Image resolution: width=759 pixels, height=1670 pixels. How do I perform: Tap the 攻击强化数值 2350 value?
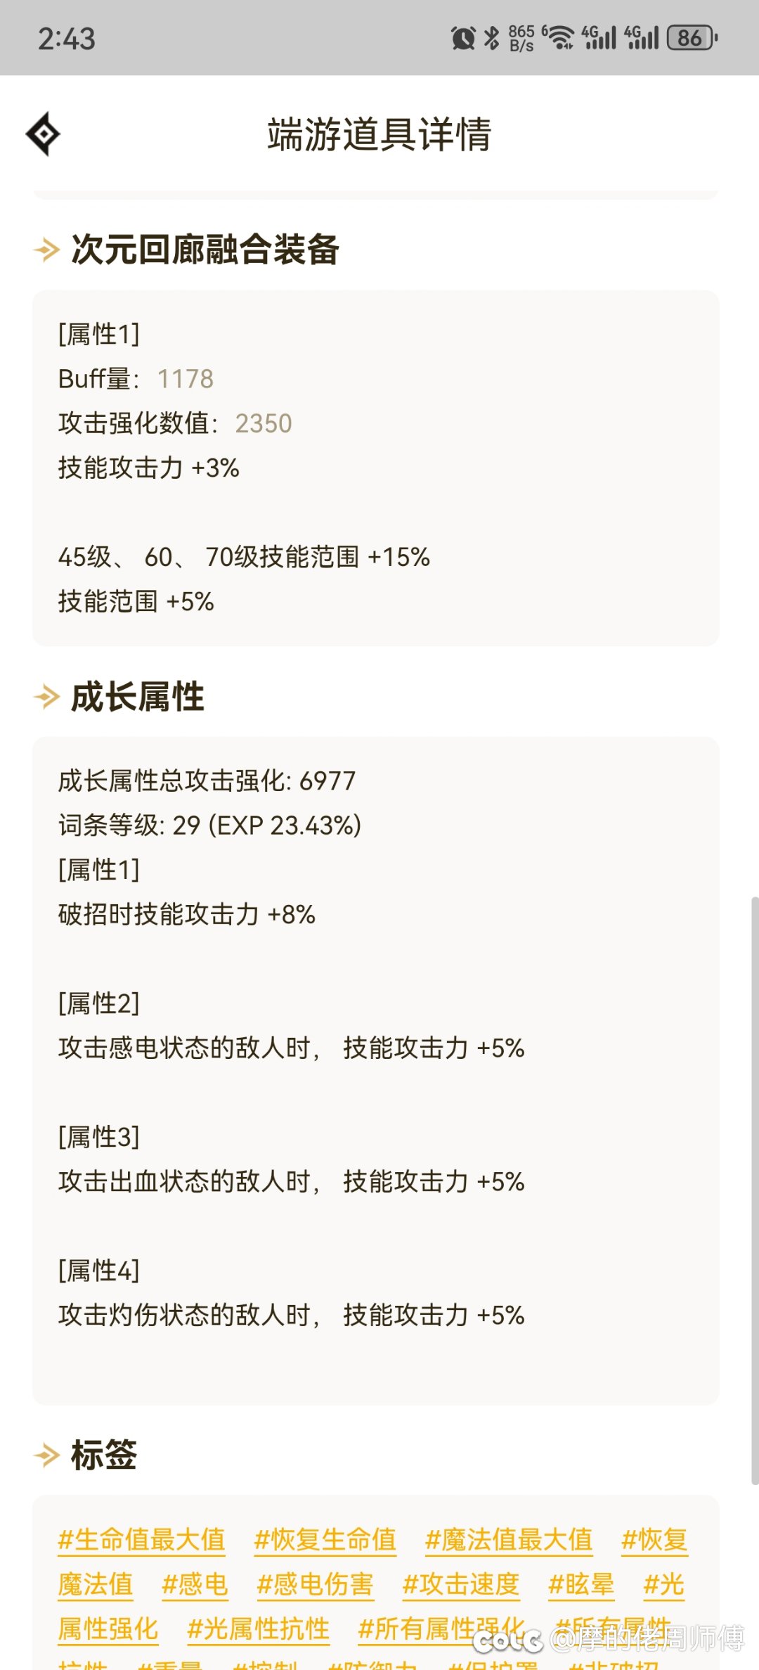pyautogui.click(x=263, y=423)
